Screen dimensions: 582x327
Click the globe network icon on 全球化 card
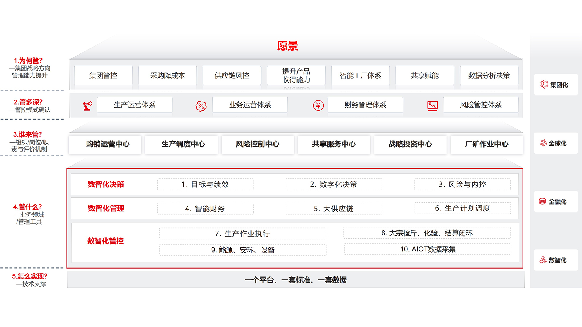(543, 143)
